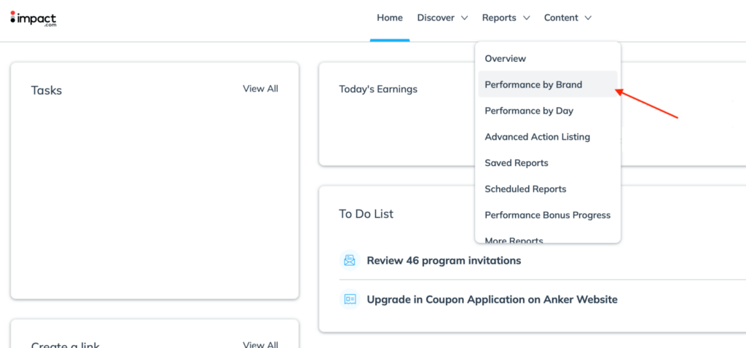Expand the Discover dropdown menu
Image resolution: width=746 pixels, height=348 pixels.
(x=441, y=18)
